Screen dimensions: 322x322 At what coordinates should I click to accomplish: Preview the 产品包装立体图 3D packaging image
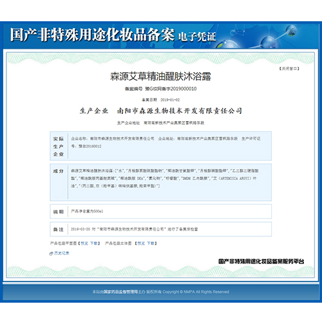coord(141,243)
